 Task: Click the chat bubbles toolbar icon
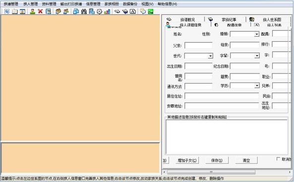pyautogui.click(x=143, y=11)
